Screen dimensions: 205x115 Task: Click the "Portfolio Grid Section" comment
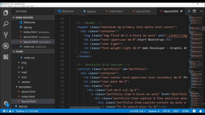click(103, 65)
